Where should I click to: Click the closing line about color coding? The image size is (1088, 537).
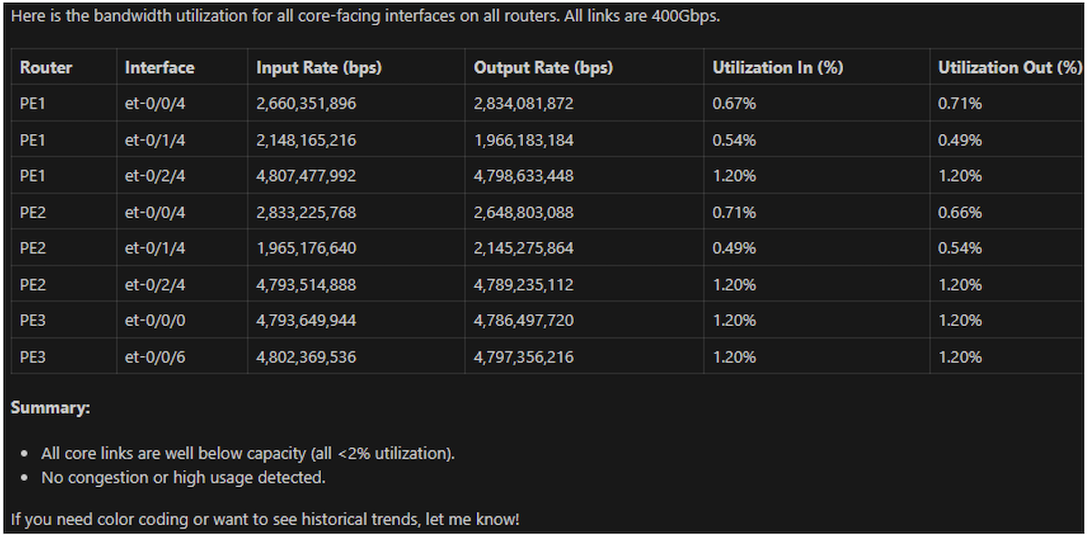[x=265, y=520]
